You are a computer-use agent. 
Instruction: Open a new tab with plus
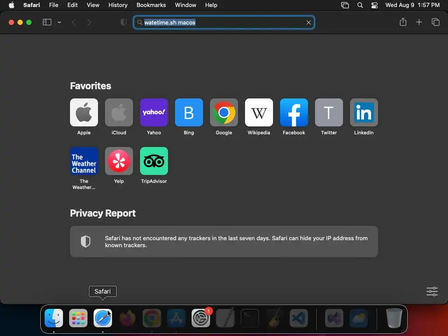point(419,22)
